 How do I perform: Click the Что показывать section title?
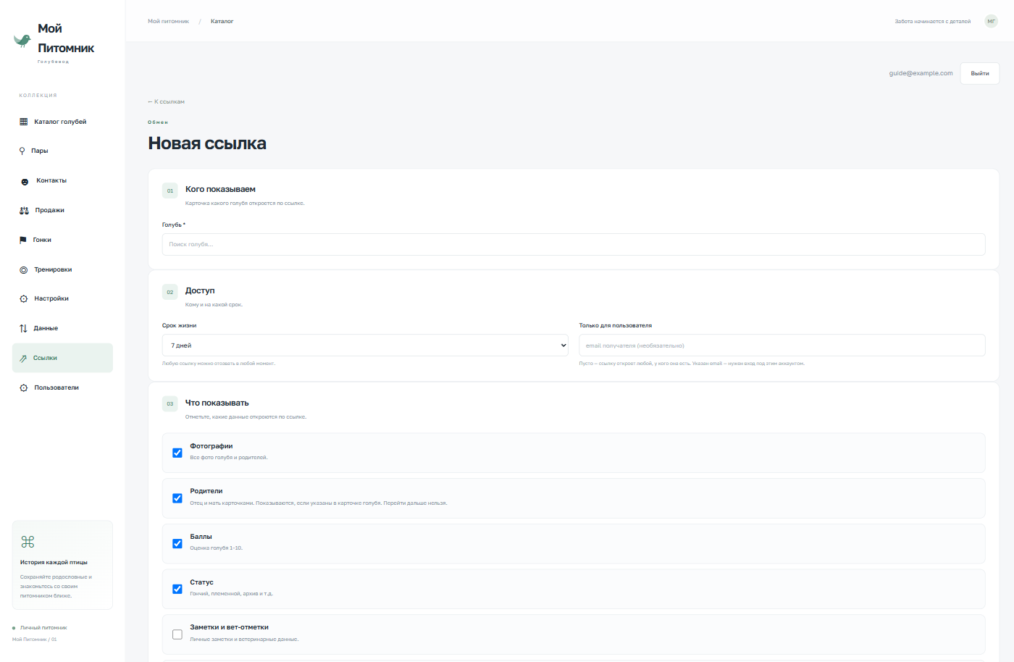[217, 403]
